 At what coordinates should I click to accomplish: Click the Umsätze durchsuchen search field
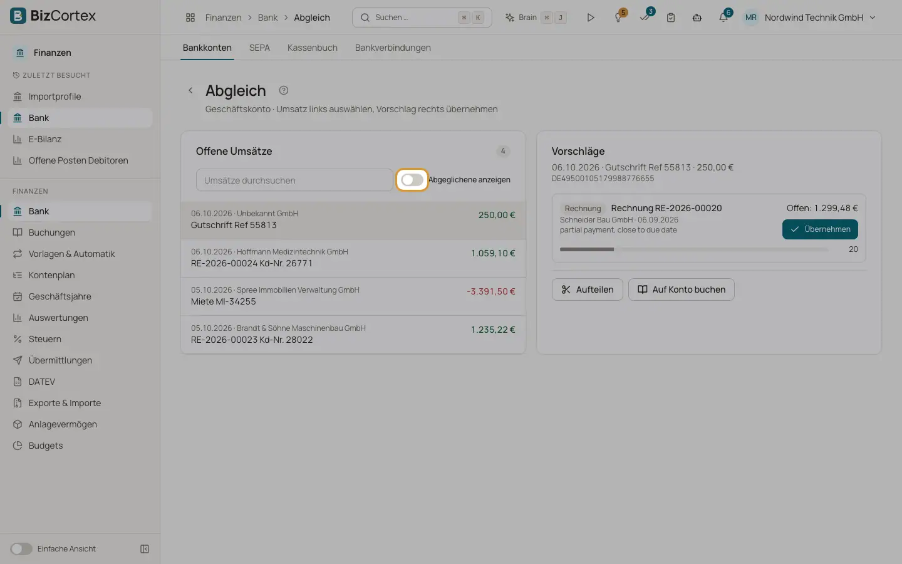[x=294, y=180]
